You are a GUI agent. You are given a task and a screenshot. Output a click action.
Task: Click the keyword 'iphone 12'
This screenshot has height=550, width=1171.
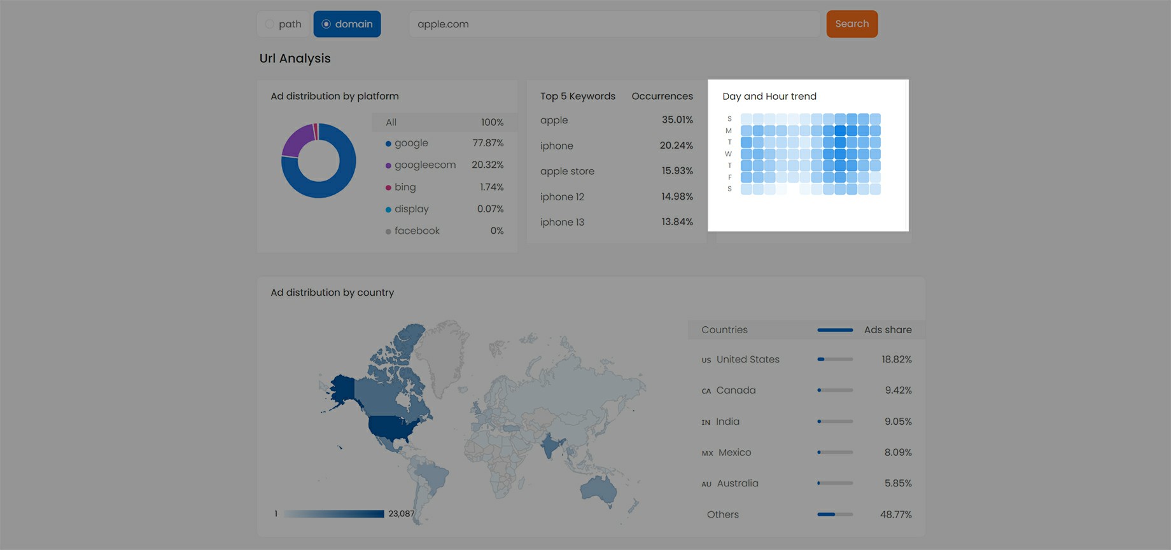[x=562, y=197]
